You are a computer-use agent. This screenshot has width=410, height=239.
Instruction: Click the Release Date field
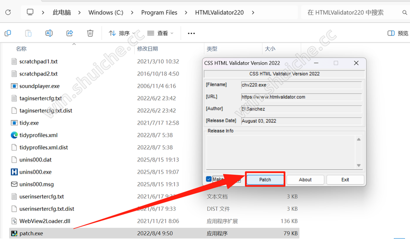click(x=301, y=121)
